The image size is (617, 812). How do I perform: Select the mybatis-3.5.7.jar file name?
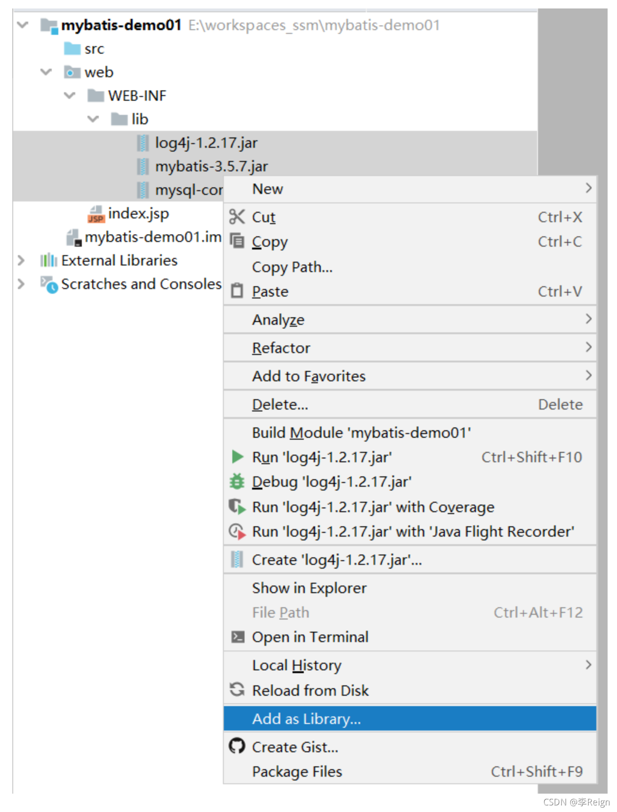point(212,166)
